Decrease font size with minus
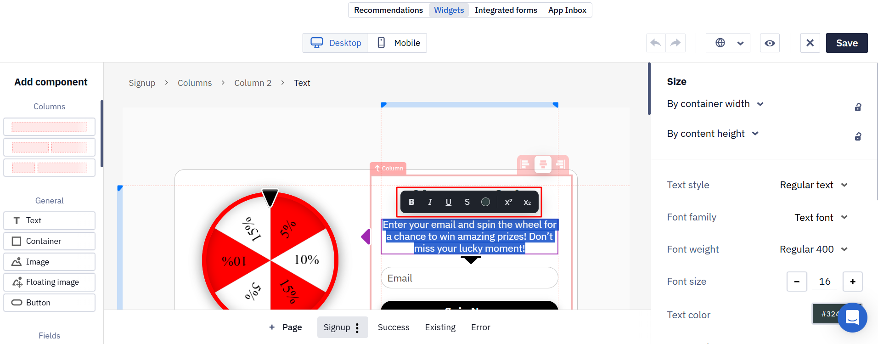The width and height of the screenshot is (878, 344). 797,282
